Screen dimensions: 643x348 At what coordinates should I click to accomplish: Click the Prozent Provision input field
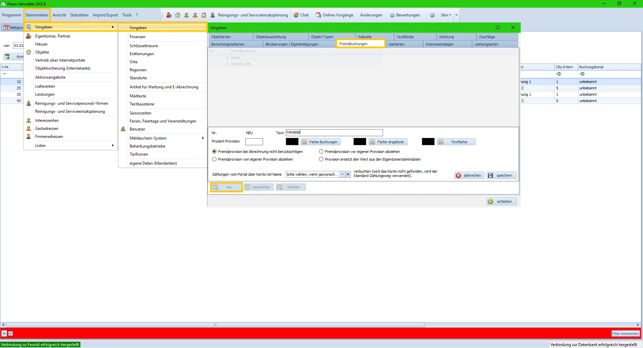254,142
